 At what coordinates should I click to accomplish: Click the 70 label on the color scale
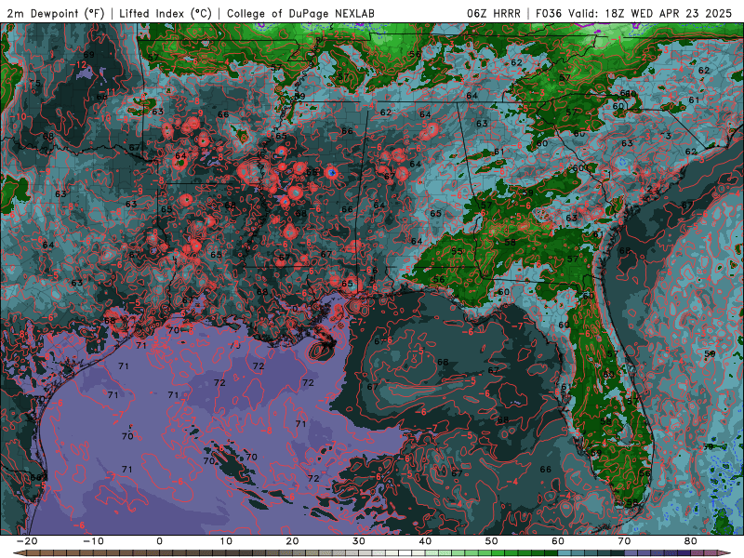click(624, 541)
